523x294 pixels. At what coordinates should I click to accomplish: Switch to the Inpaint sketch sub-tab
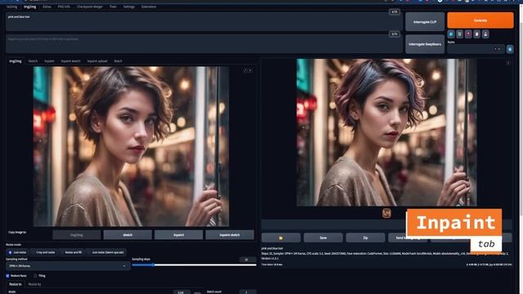click(71, 61)
